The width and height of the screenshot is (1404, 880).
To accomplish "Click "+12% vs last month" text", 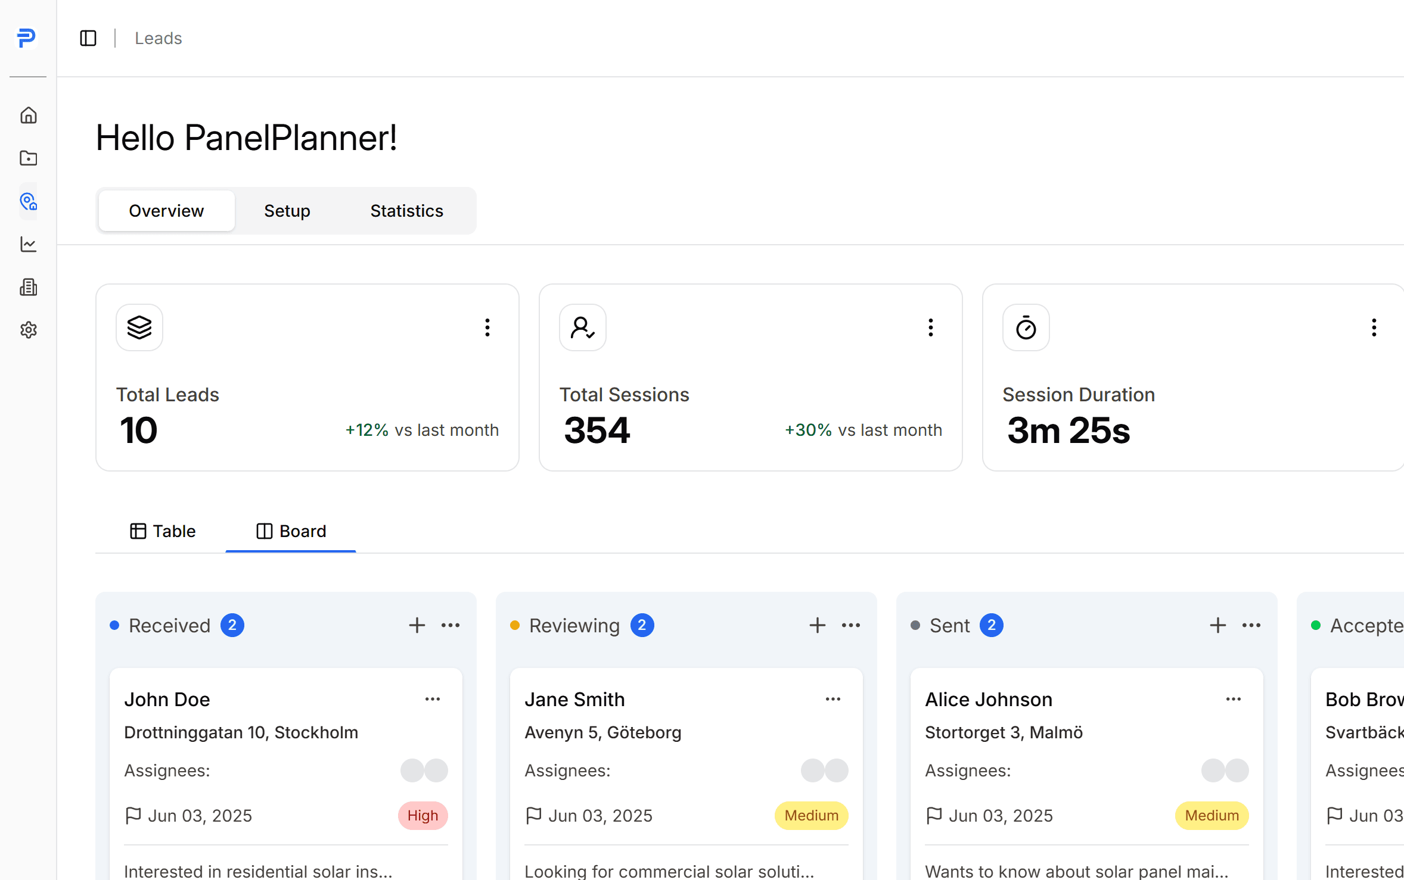I will point(422,430).
